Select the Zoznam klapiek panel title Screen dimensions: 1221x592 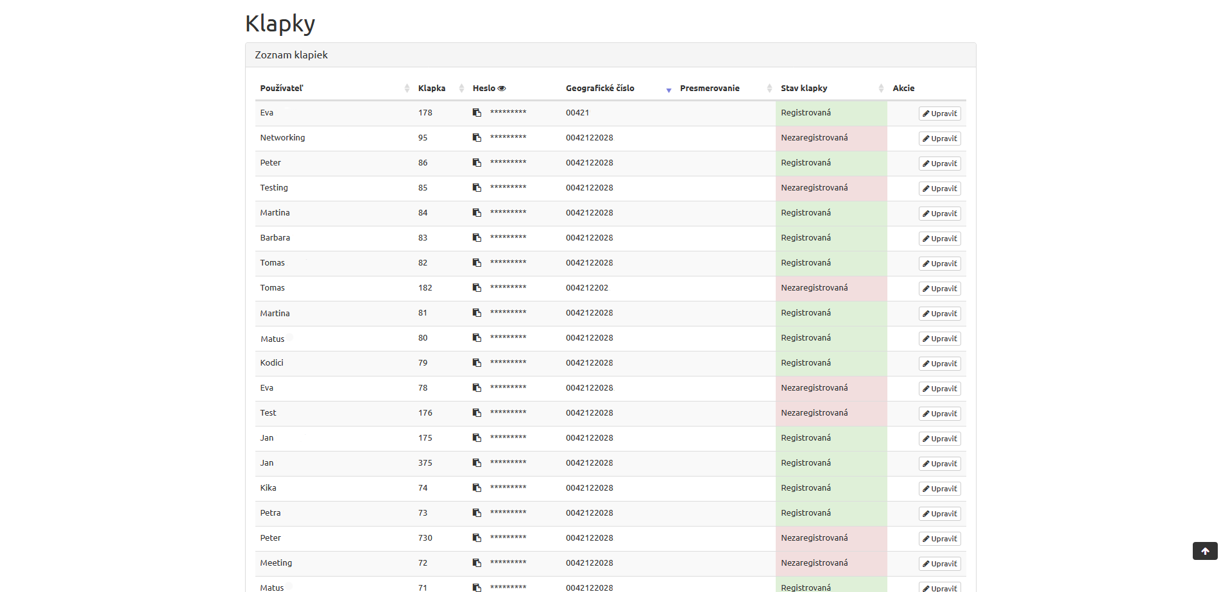291,55
